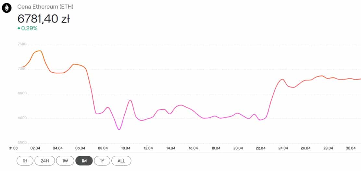Show the 1Y price history
This screenshot has width=361, height=171.
(103, 161)
